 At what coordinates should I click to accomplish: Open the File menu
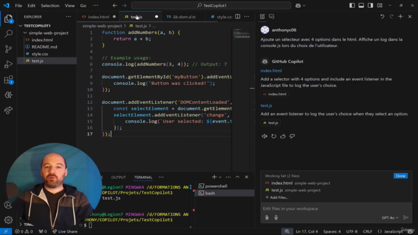click(x=18, y=6)
